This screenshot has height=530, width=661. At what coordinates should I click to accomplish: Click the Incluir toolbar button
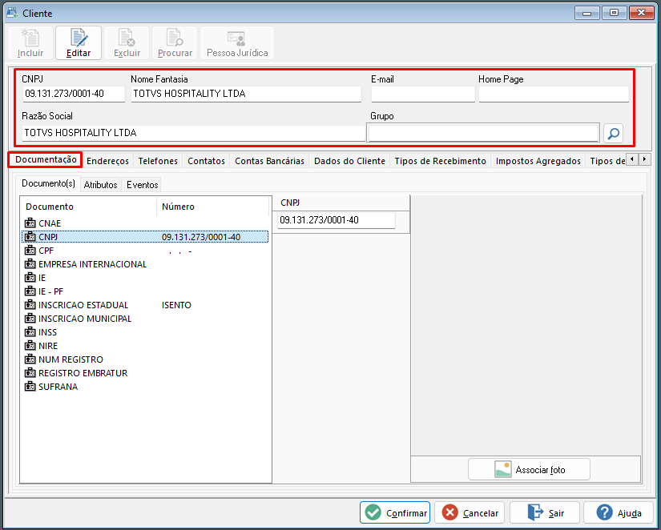point(30,43)
